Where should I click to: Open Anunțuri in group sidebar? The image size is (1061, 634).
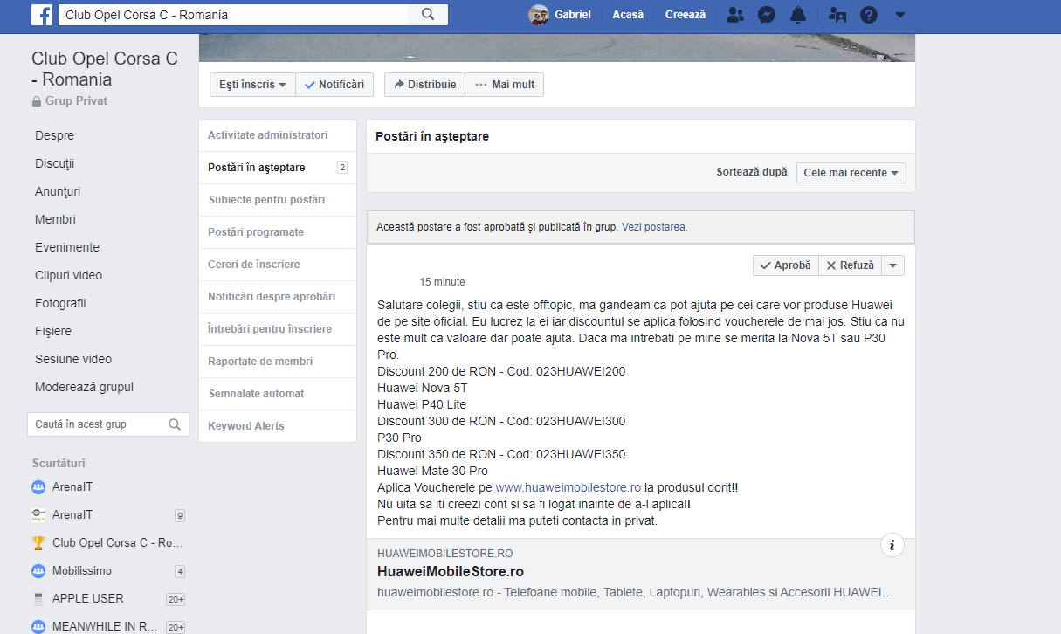(58, 191)
